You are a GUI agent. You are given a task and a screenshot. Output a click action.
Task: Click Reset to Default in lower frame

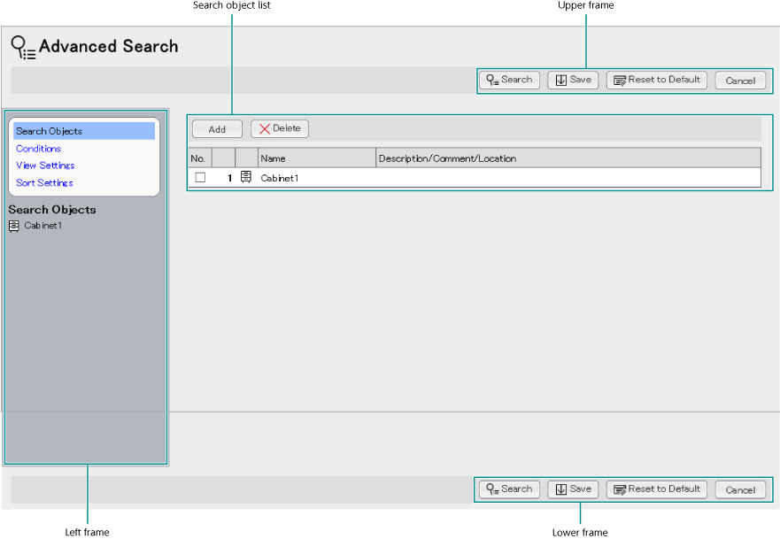tap(656, 489)
